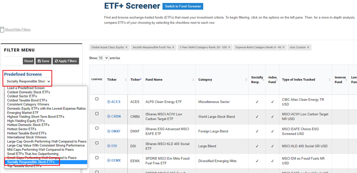Viewport: 357px width, 173px height.
Task: Remove the 1-Year (NAV) Category Rank filter
Action: 229,47
